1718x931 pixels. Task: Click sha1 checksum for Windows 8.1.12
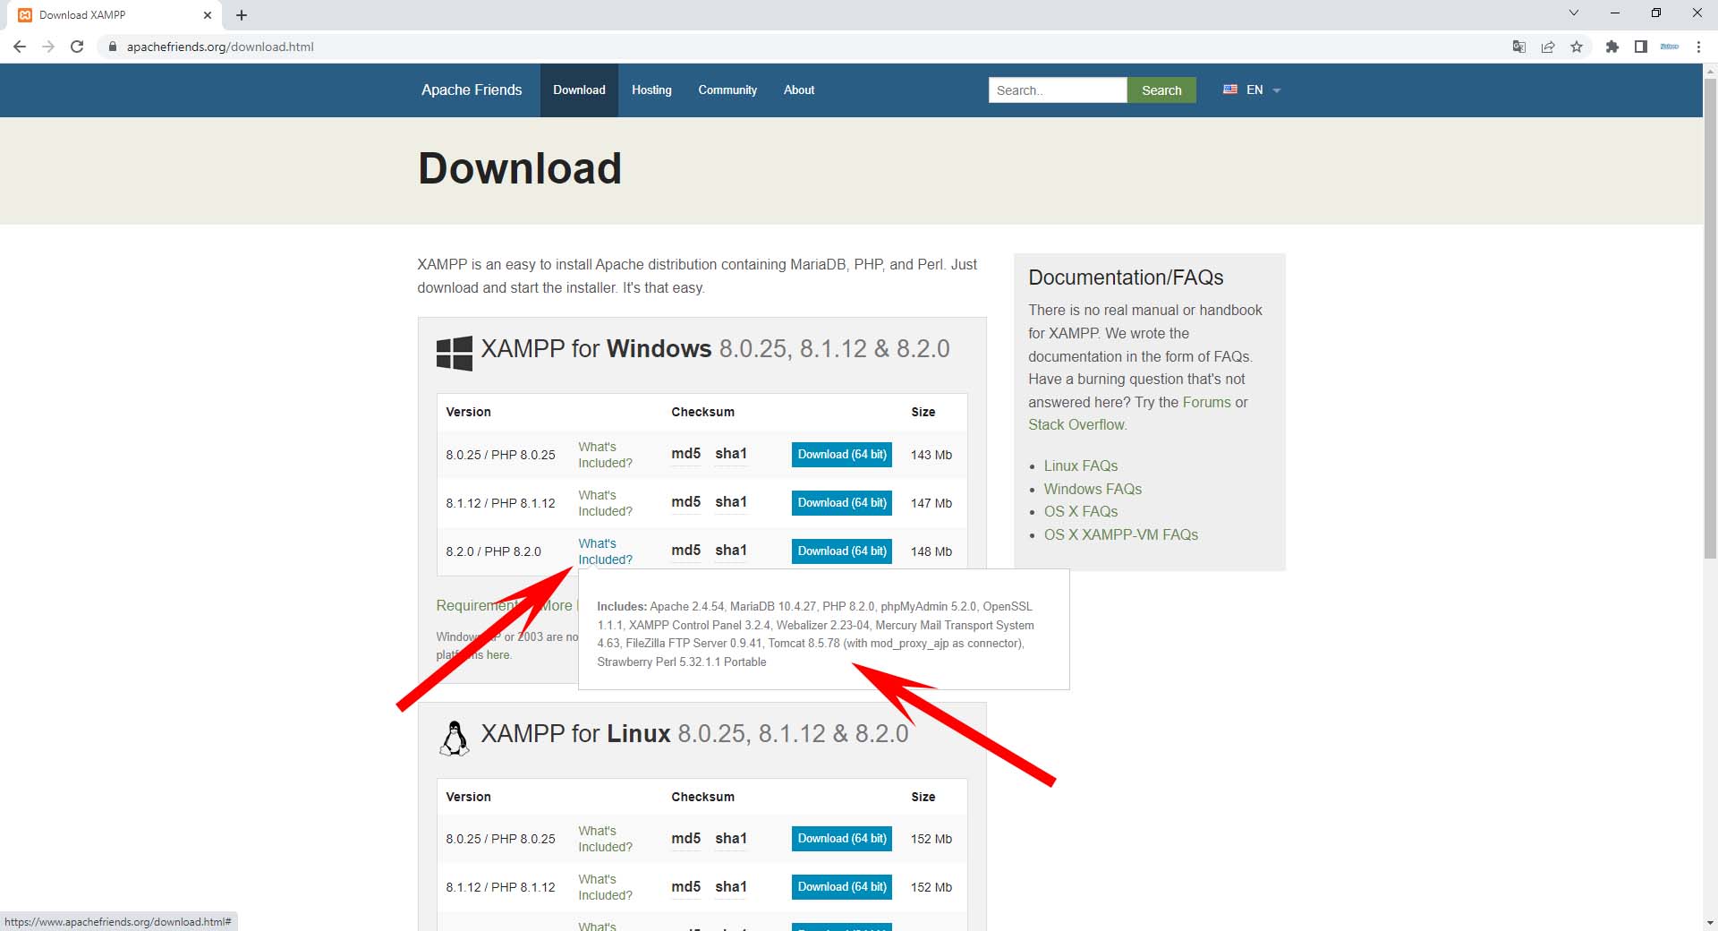[x=731, y=502]
